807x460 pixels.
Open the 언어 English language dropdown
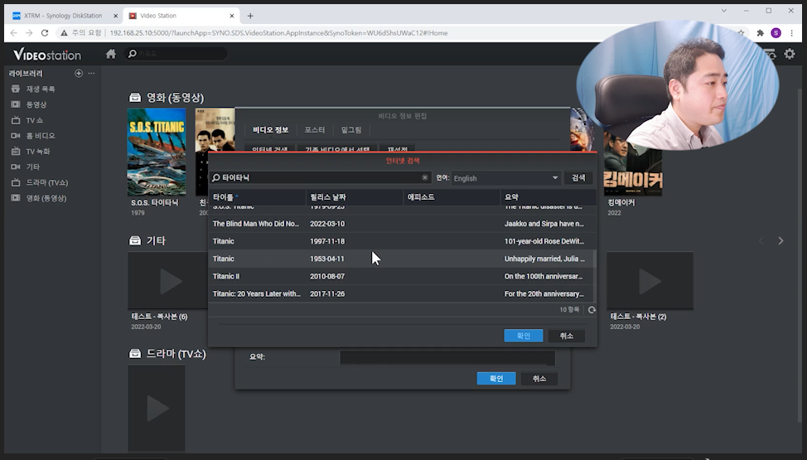tap(506, 177)
